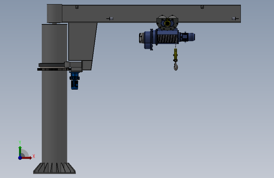
Task: Select the yellow hook block
Action: coord(175,55)
